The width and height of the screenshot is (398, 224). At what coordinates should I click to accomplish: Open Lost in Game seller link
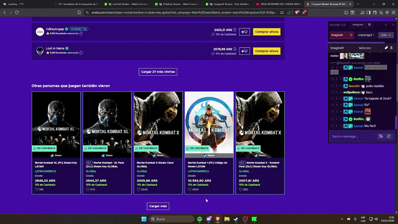click(x=55, y=48)
